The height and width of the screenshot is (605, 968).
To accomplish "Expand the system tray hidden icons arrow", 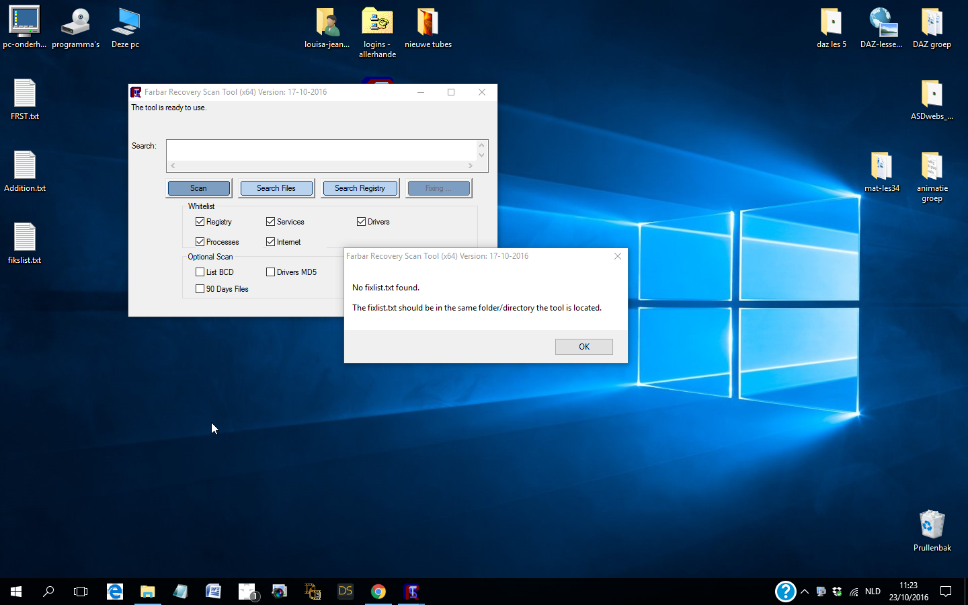I will [x=804, y=592].
